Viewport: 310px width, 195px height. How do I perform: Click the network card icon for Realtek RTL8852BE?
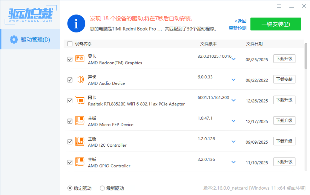[80, 100]
